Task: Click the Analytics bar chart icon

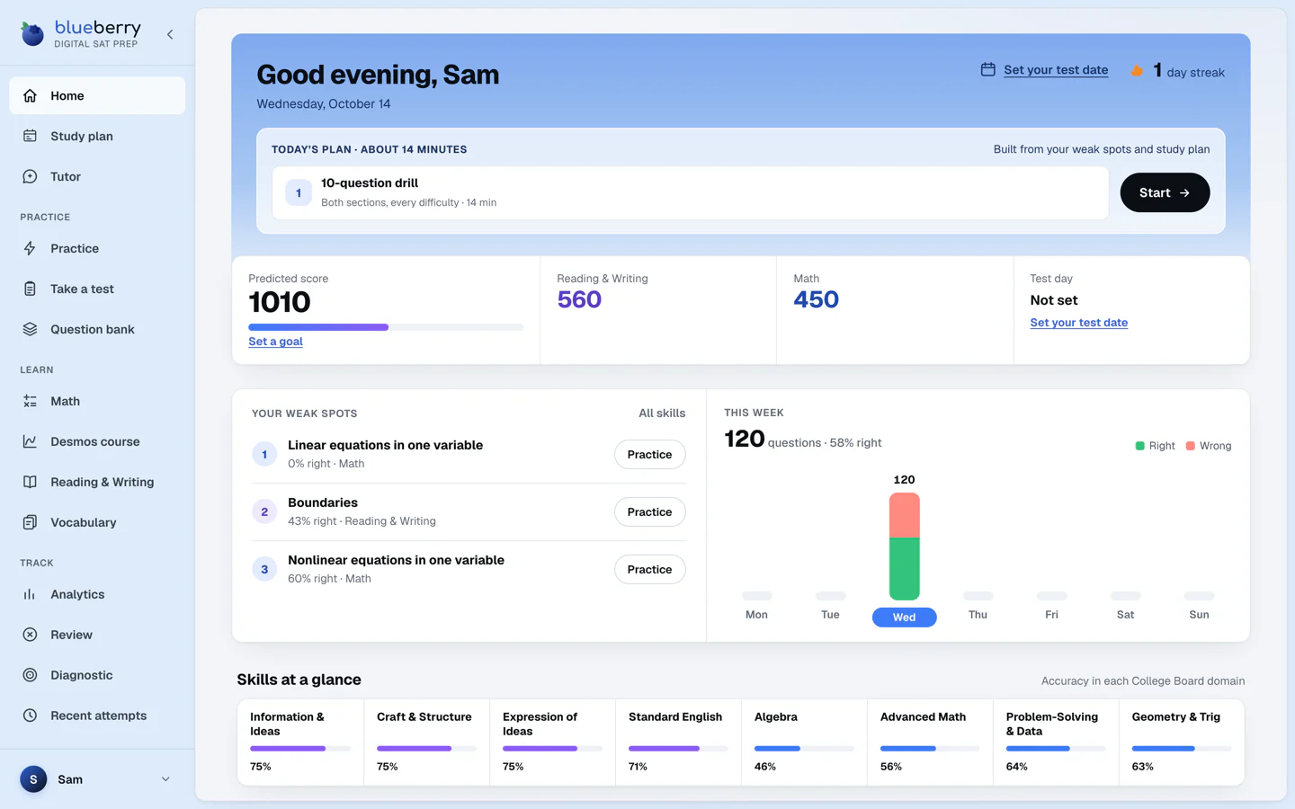Action: (x=30, y=594)
